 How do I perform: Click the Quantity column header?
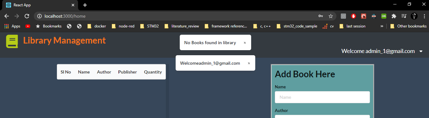point(153,72)
